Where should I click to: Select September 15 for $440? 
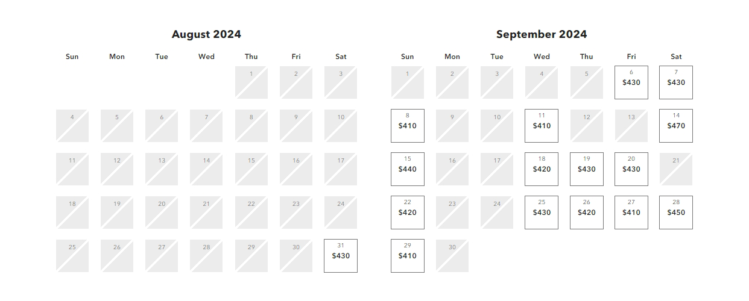[408, 169]
